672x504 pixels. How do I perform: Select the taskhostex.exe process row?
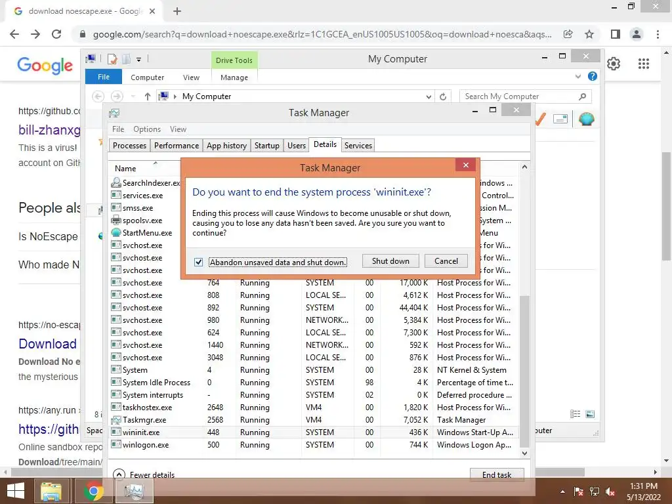point(314,408)
